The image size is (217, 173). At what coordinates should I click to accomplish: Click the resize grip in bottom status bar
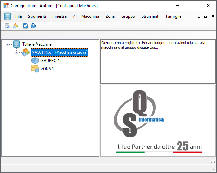point(213,170)
